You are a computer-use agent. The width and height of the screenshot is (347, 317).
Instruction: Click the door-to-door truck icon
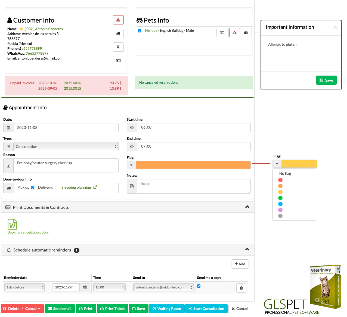9,188
